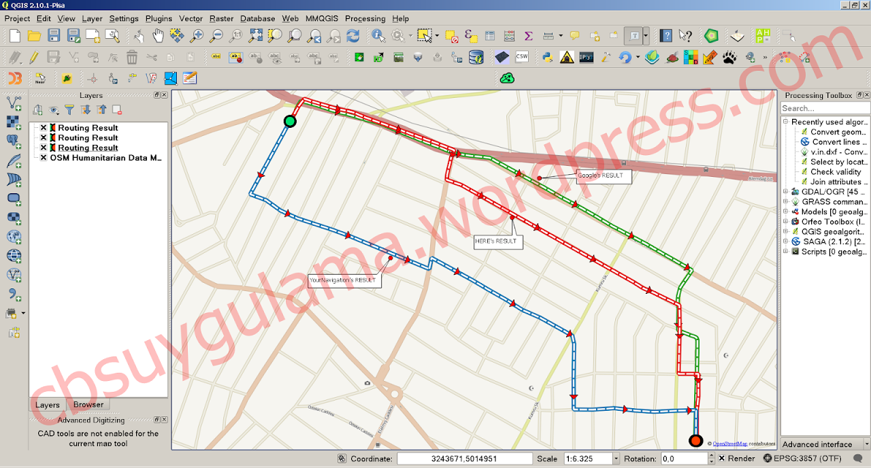Open the CSW MetaSearch icon

(x=522, y=57)
